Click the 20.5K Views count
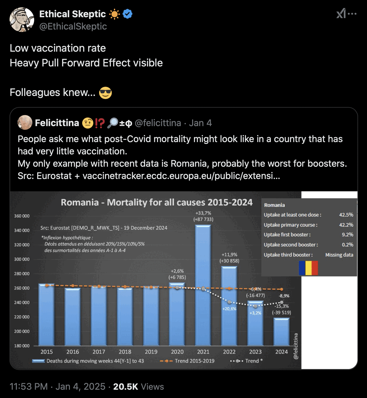Viewport: 367px width, 398px height. [139, 387]
